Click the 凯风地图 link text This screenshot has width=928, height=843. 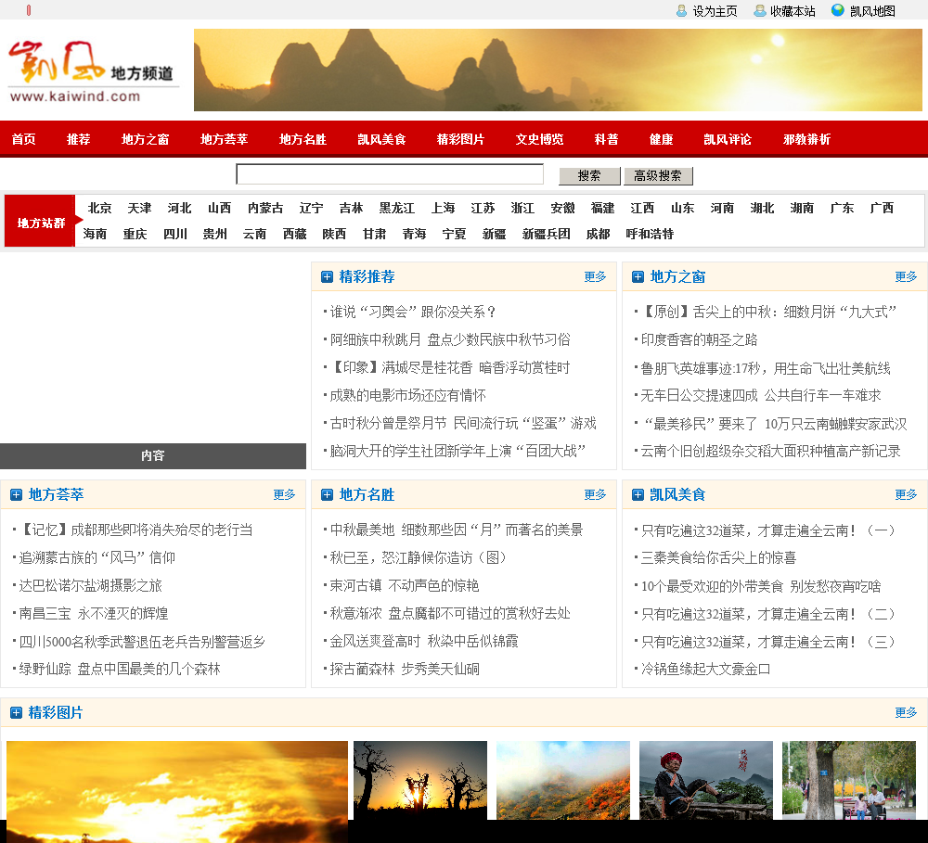click(872, 11)
